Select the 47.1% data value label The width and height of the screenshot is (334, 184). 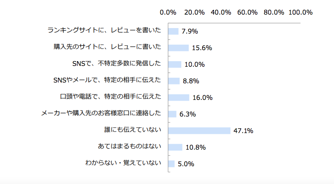pyautogui.click(x=243, y=131)
